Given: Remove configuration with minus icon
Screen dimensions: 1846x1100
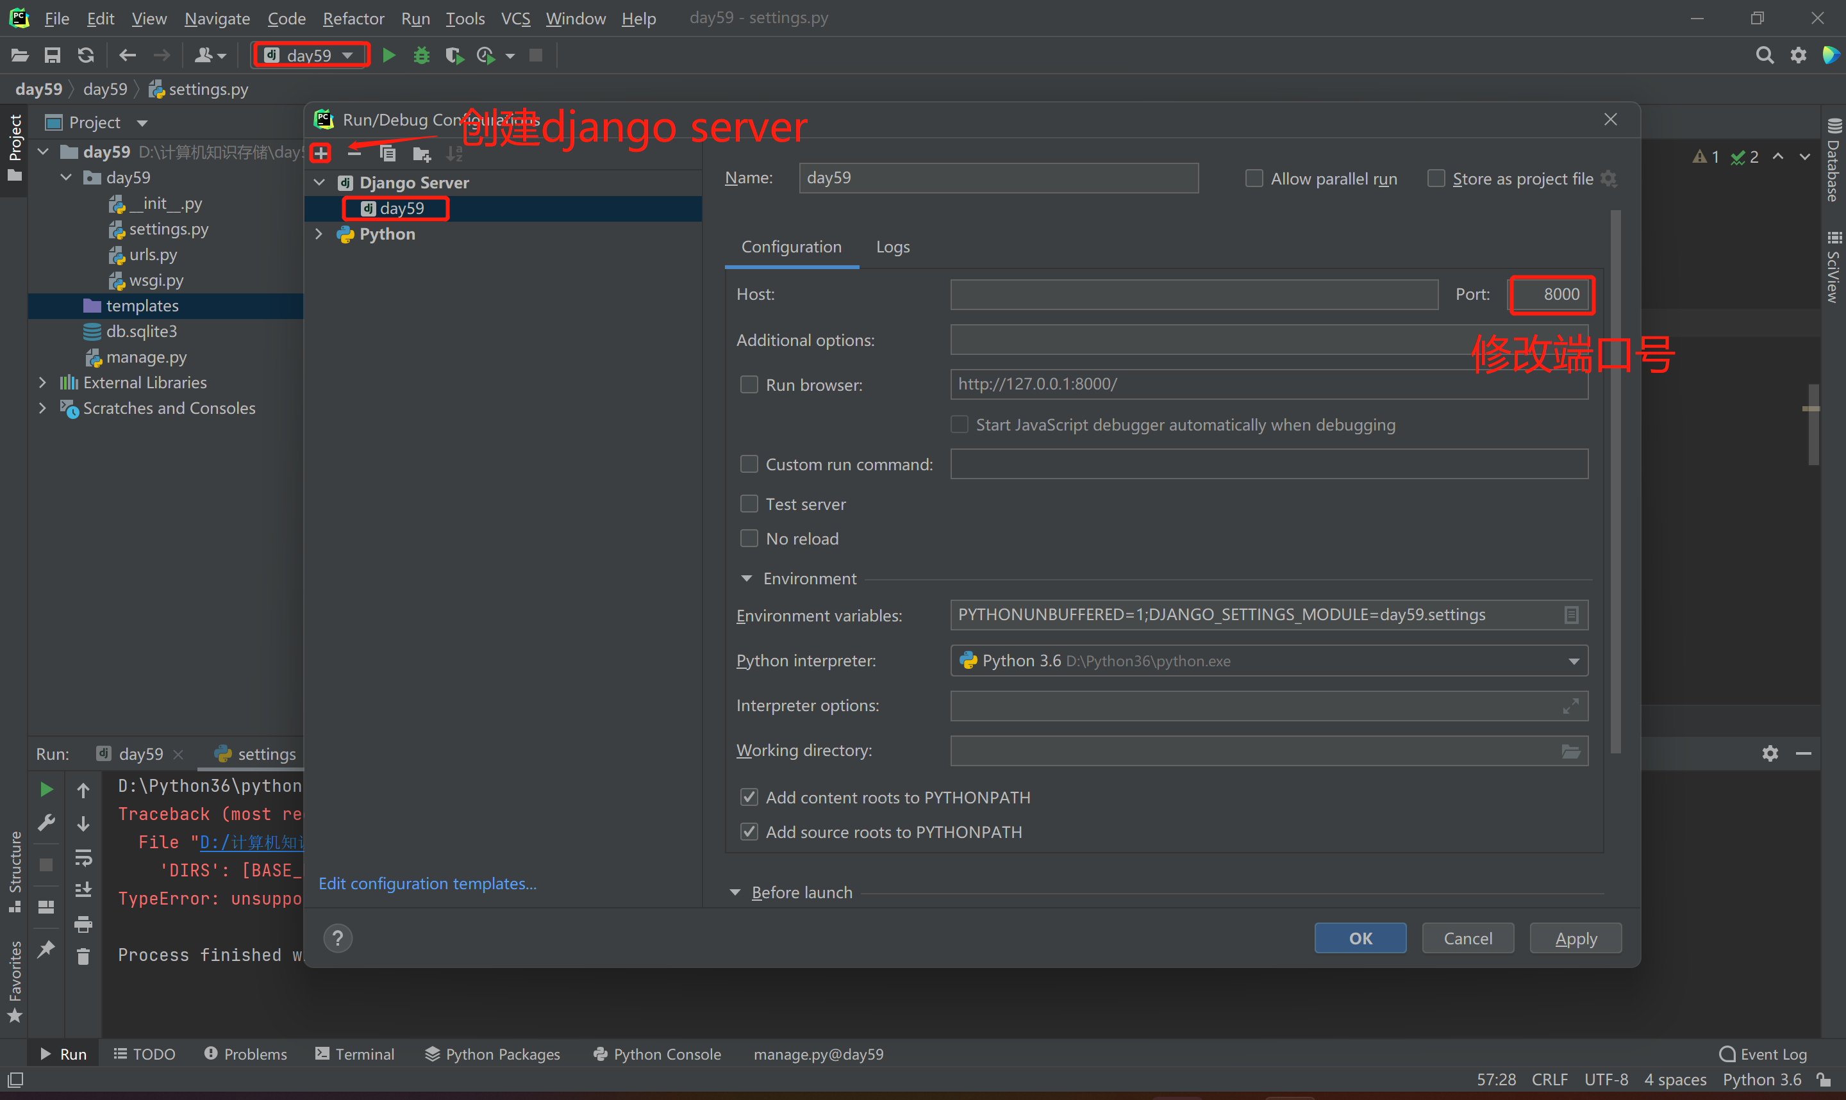Looking at the screenshot, I should click(354, 154).
